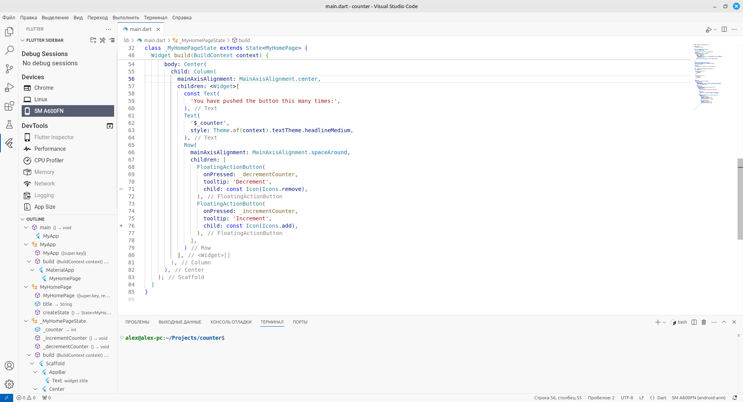Click errors and warnings count in status bar

[x=26, y=398]
